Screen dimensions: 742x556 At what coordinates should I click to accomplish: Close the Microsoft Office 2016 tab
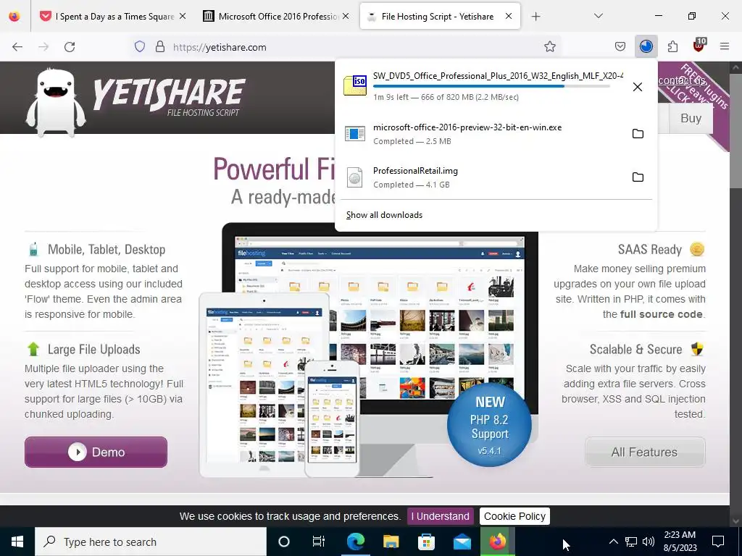click(346, 17)
